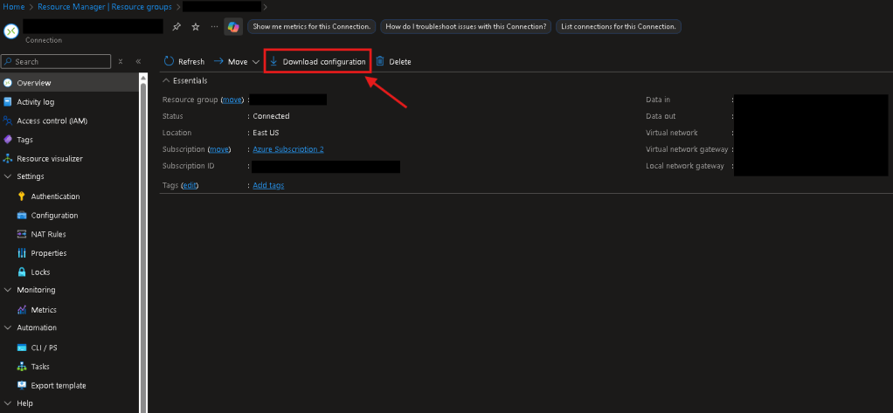Select Export template in Automation section
Image resolution: width=893 pixels, height=413 pixels.
point(58,385)
